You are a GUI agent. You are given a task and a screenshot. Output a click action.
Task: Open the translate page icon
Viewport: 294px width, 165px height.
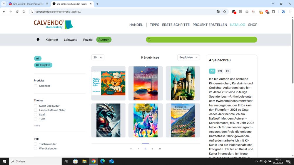tap(218, 12)
